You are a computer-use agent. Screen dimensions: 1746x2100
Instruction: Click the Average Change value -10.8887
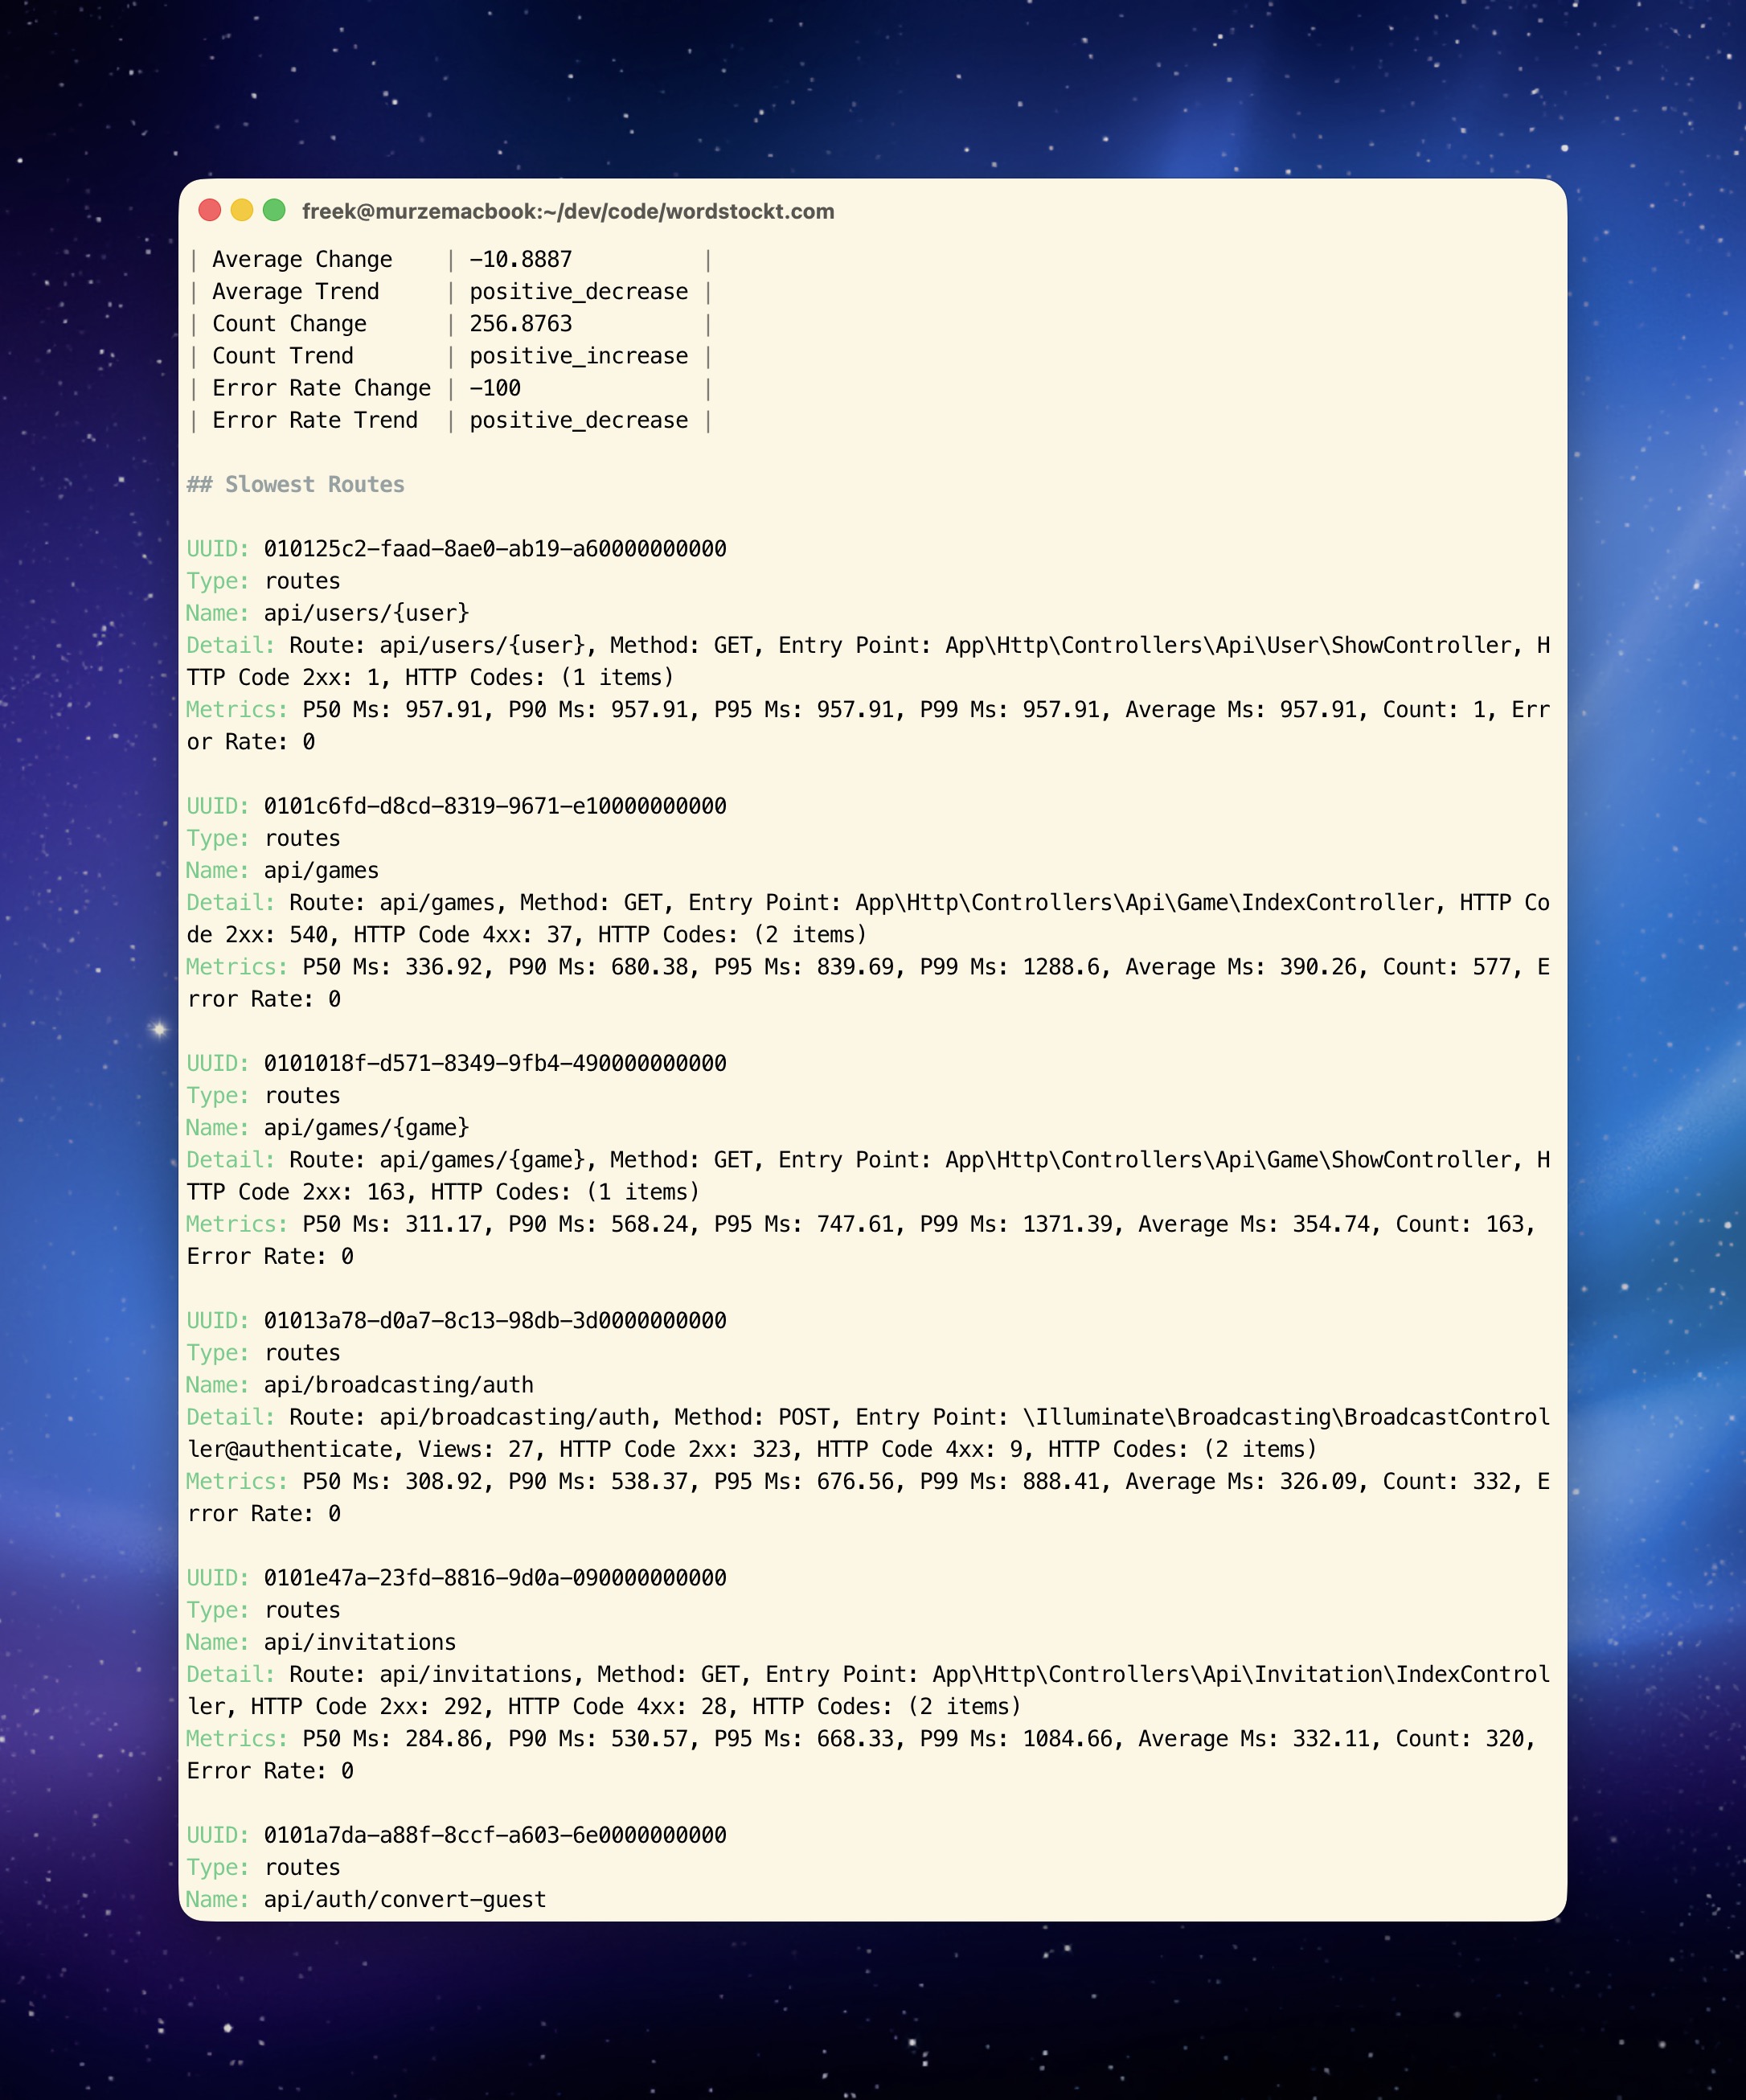coord(520,260)
